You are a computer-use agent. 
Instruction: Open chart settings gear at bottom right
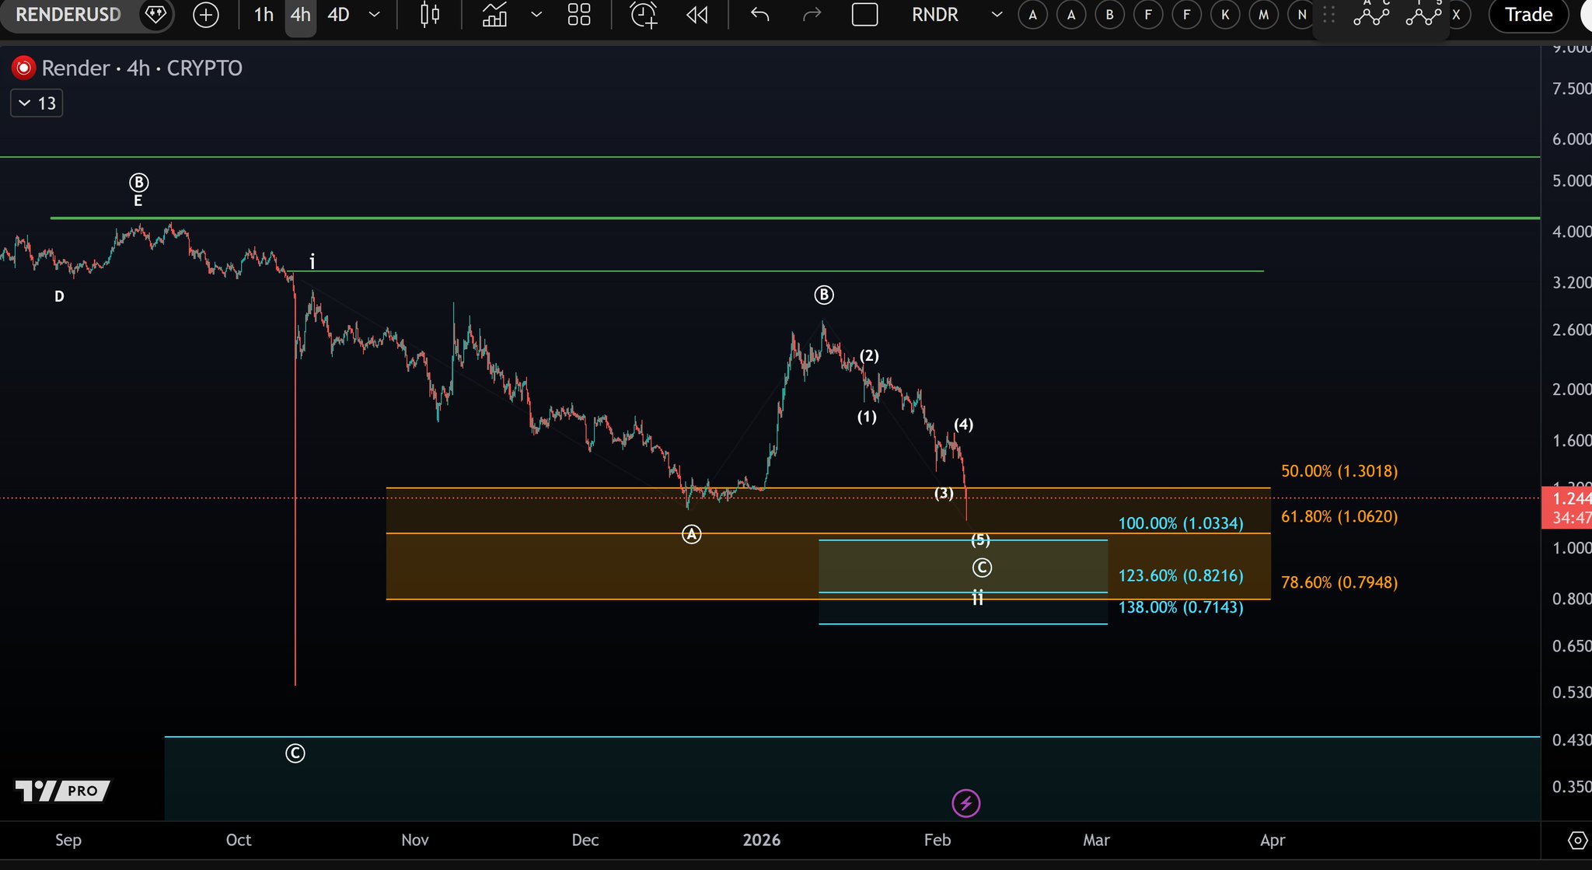[x=1577, y=840]
